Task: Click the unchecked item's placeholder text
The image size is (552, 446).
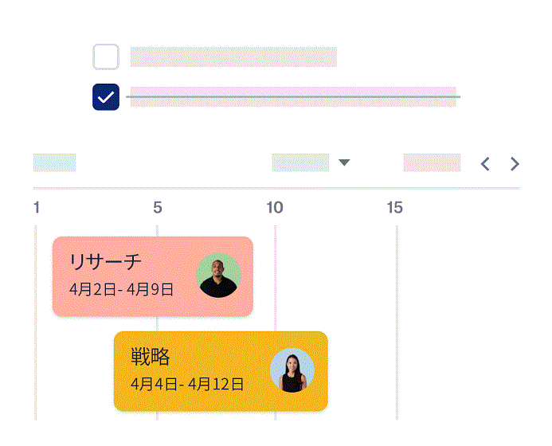Action: 233,57
